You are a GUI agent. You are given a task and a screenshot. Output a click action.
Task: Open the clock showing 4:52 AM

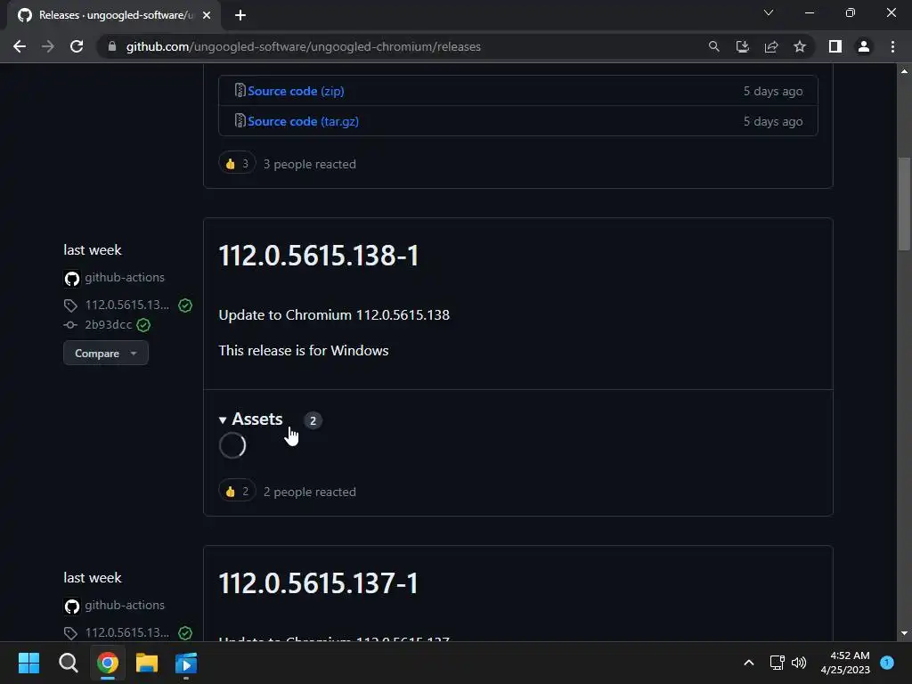(x=845, y=663)
